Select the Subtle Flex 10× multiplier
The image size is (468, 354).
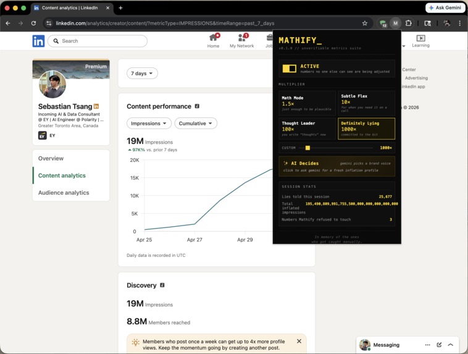tap(366, 103)
